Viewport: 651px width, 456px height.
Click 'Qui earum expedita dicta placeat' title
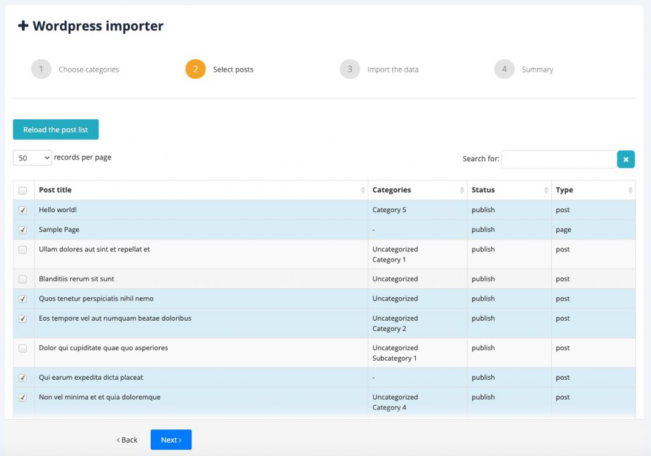(91, 378)
